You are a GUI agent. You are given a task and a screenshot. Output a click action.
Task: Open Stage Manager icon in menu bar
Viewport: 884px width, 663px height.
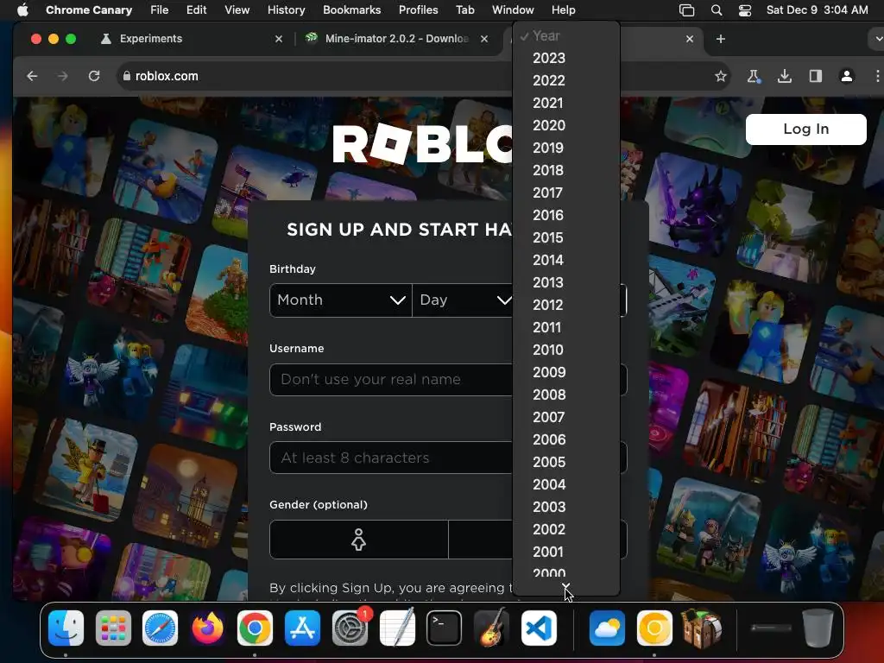pyautogui.click(x=686, y=10)
